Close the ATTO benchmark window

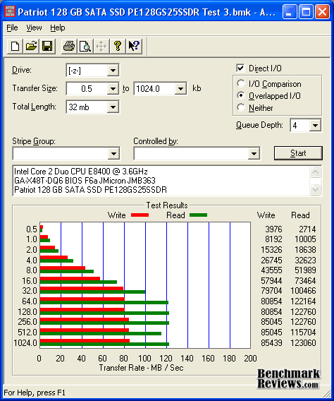[322, 12]
